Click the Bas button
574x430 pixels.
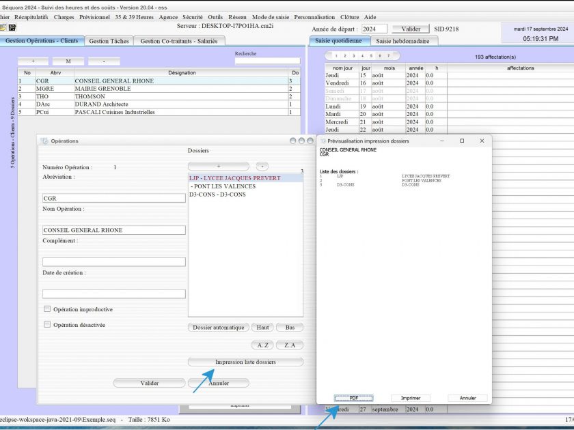290,327
